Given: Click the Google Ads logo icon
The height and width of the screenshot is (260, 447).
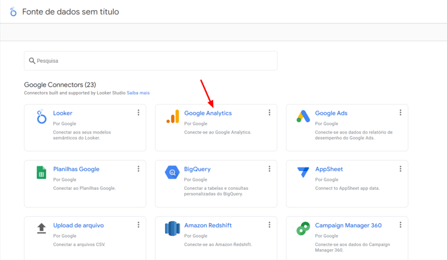Looking at the screenshot, I should point(303,116).
